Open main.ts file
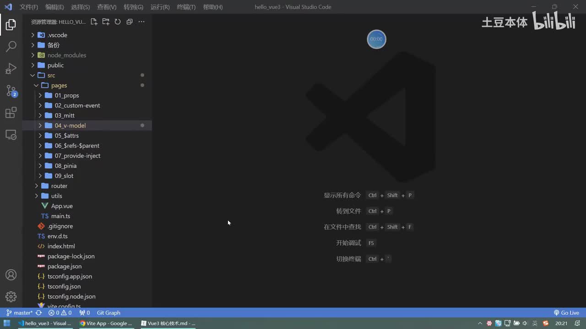The width and height of the screenshot is (586, 329). [87, 216]
